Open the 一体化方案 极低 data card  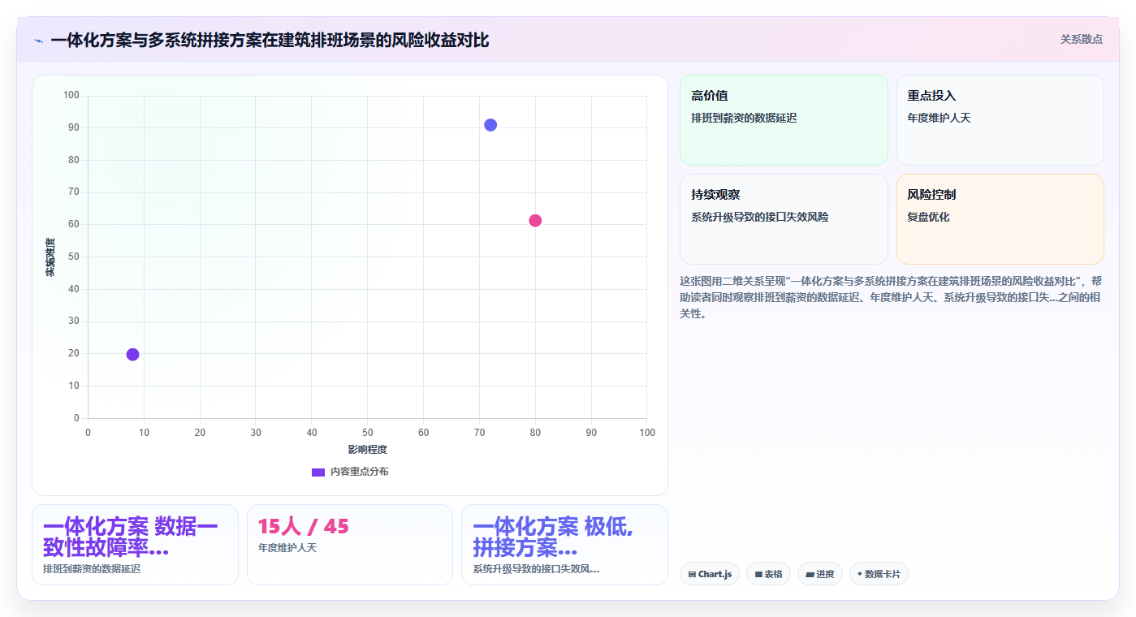(564, 545)
